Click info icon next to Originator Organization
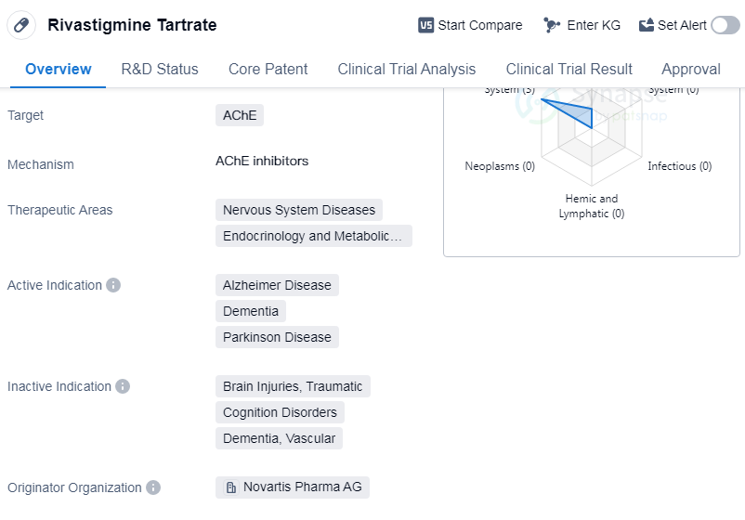The width and height of the screenshot is (745, 520). (x=153, y=487)
